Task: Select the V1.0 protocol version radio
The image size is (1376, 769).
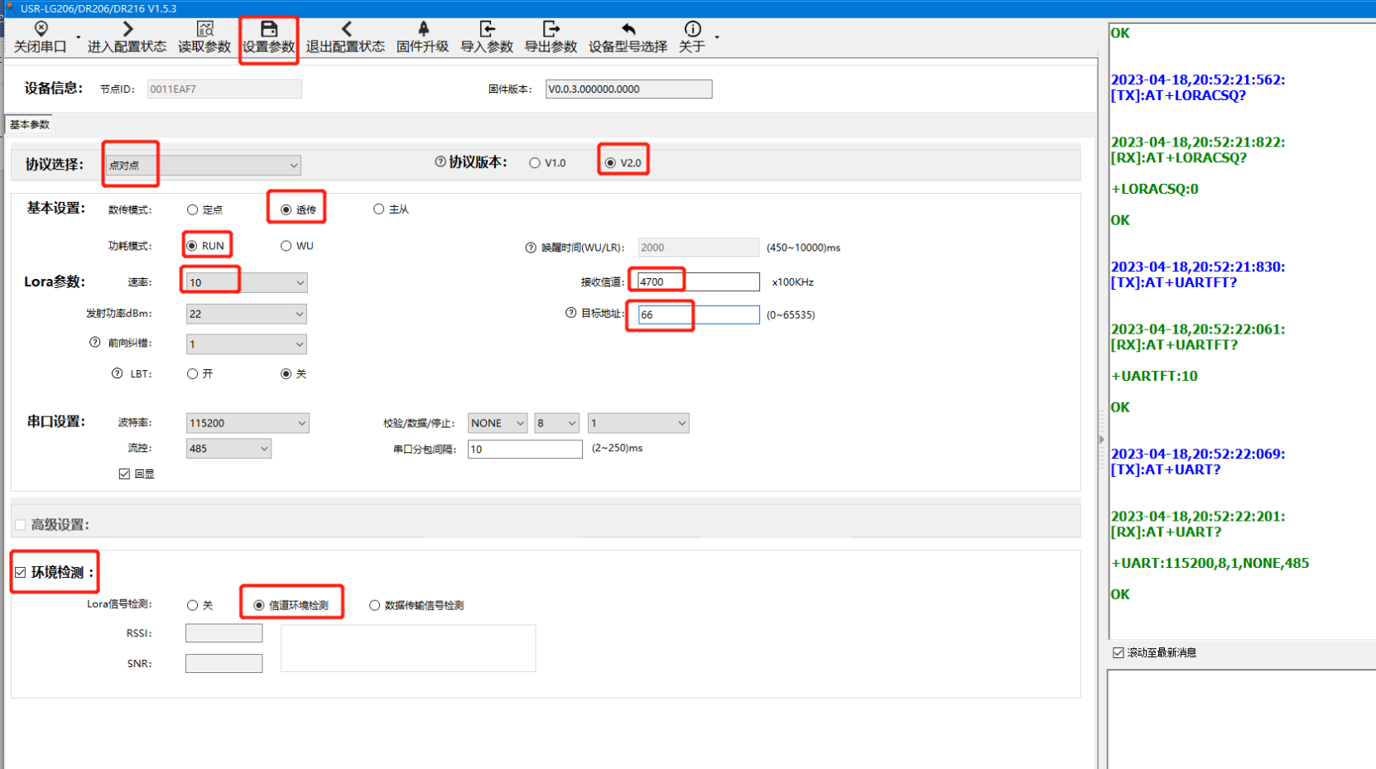Action: (535, 163)
